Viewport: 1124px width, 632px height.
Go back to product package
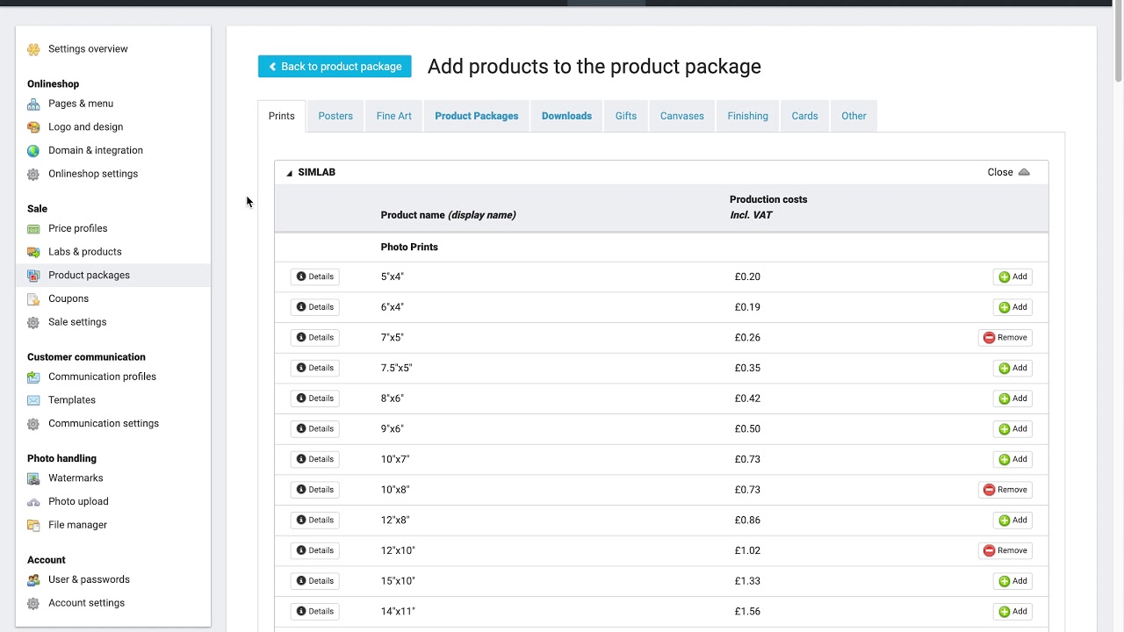click(x=335, y=67)
